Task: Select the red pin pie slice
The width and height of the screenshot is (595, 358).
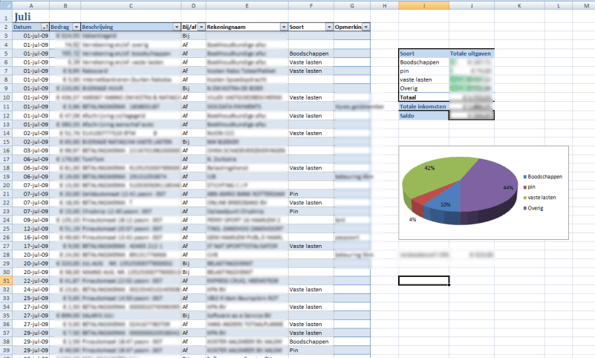Action: [x=423, y=198]
